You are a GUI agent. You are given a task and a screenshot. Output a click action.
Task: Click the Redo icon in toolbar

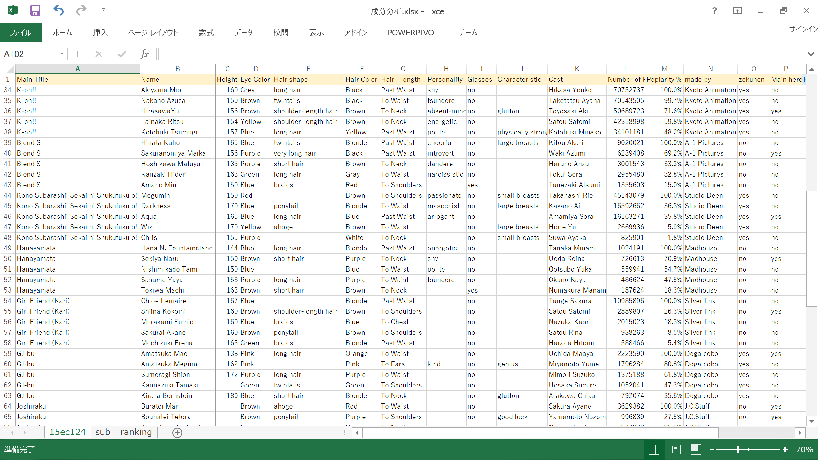(x=81, y=11)
